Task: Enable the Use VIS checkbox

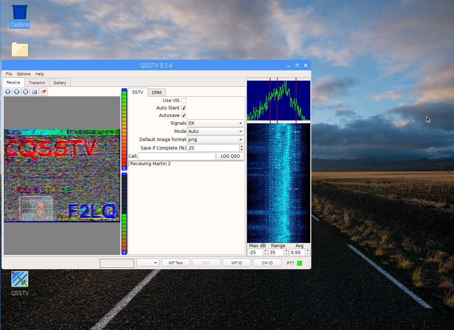Action: (x=184, y=100)
